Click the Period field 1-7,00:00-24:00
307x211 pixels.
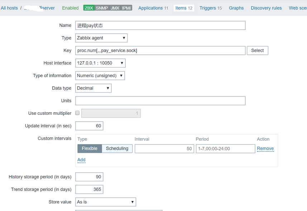pyautogui.click(x=225, y=149)
